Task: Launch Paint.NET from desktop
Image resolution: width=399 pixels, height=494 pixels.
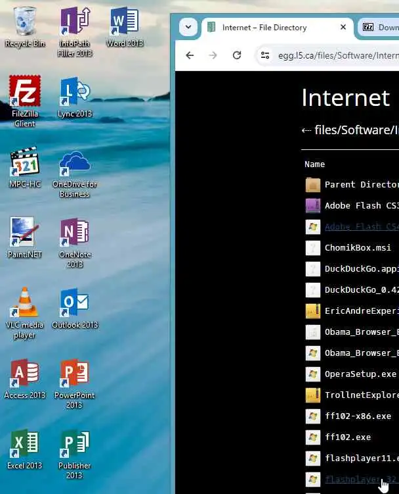Action: [x=25, y=238]
